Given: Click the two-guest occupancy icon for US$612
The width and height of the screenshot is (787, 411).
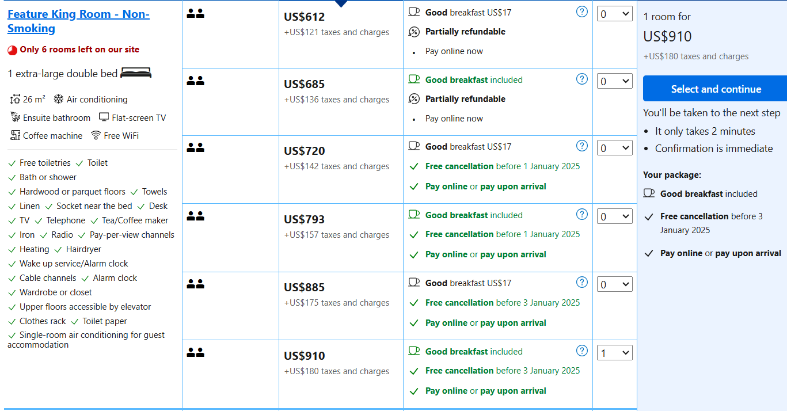Looking at the screenshot, I should pyautogui.click(x=196, y=14).
